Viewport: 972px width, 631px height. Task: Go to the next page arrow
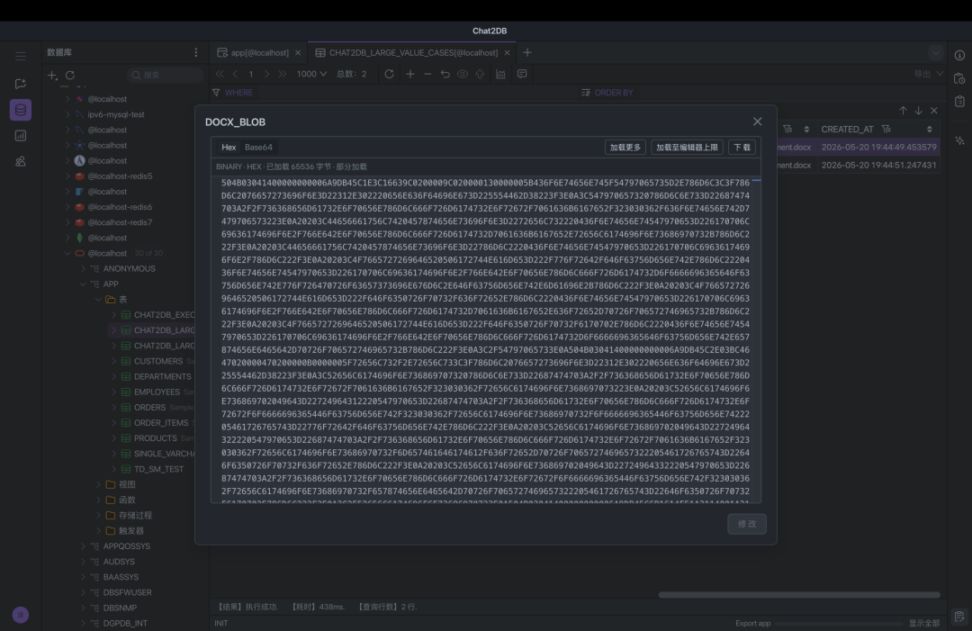[266, 74]
